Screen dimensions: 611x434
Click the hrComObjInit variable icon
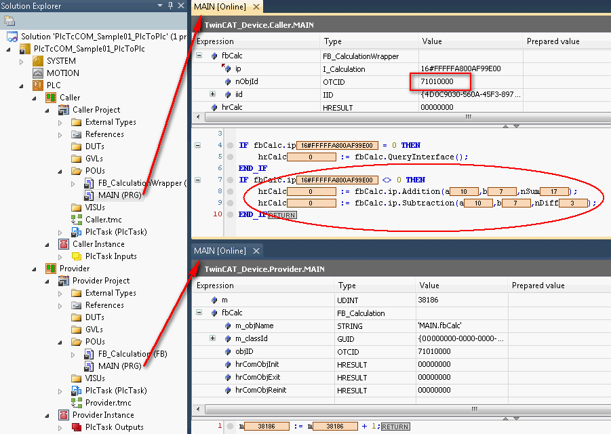coord(228,364)
